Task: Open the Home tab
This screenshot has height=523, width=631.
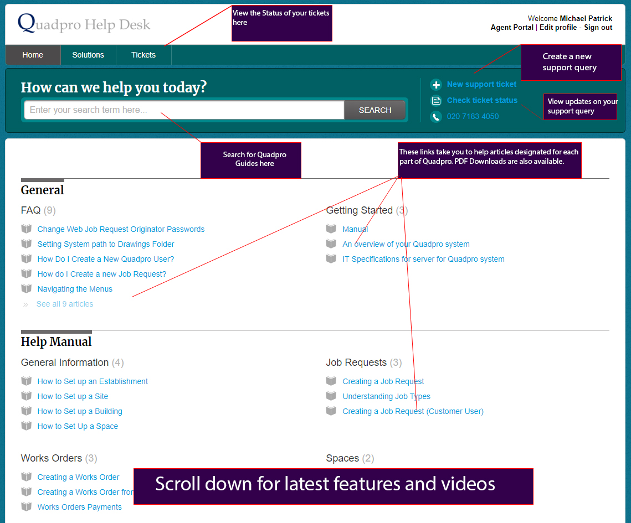Action: [x=33, y=55]
